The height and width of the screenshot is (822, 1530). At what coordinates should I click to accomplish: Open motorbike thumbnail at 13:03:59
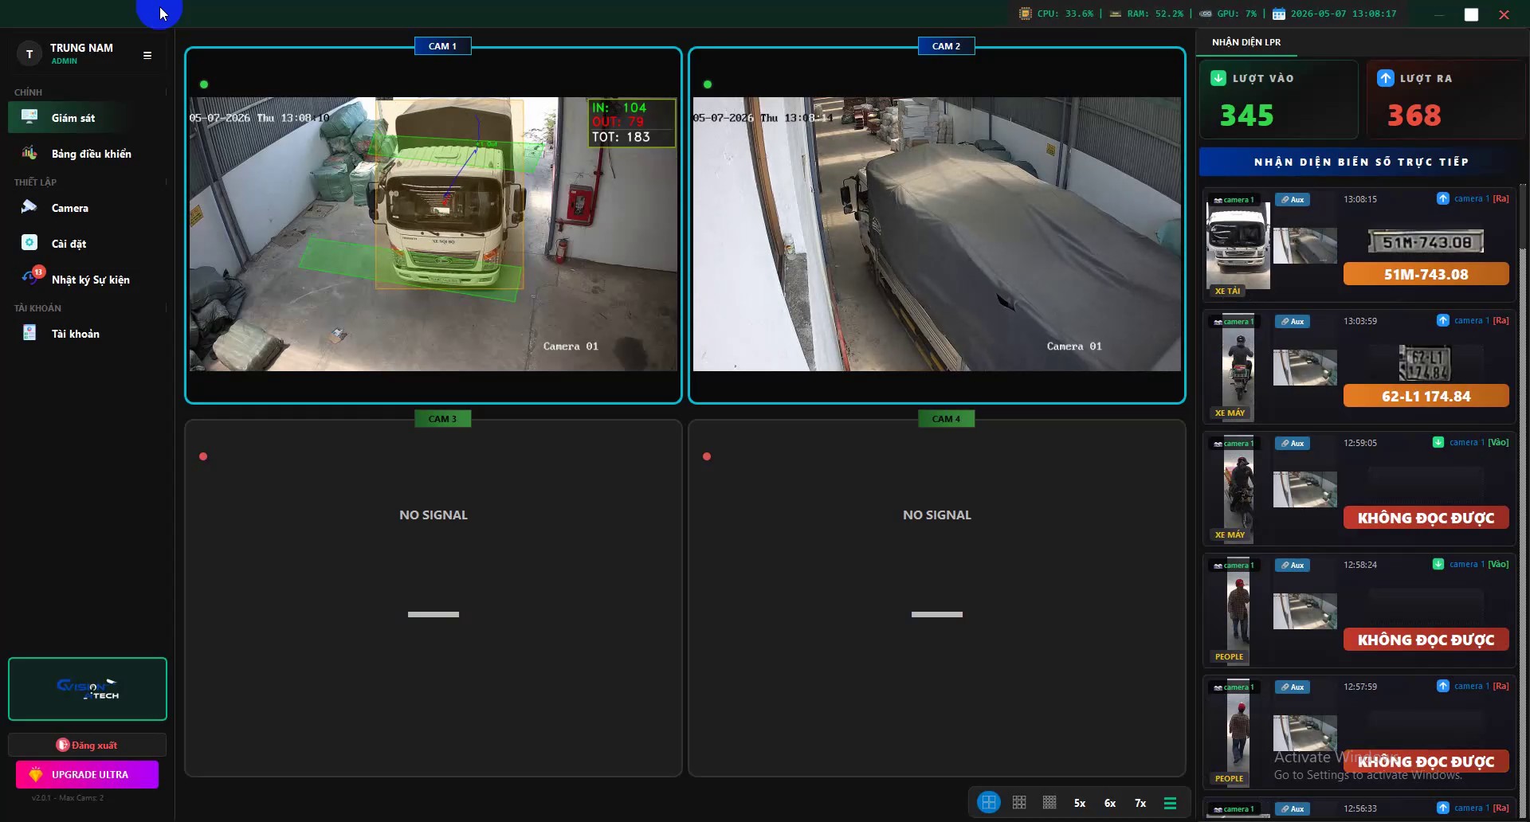(1238, 367)
